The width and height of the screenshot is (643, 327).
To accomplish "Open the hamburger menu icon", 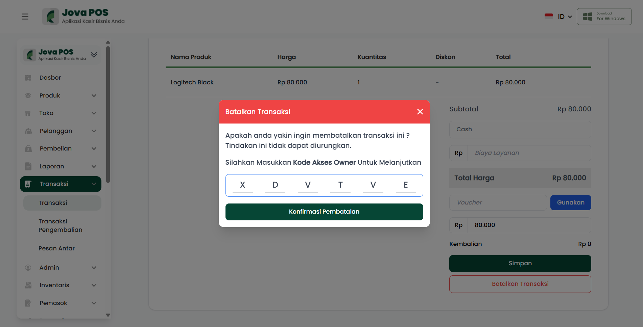I will 25,17.
